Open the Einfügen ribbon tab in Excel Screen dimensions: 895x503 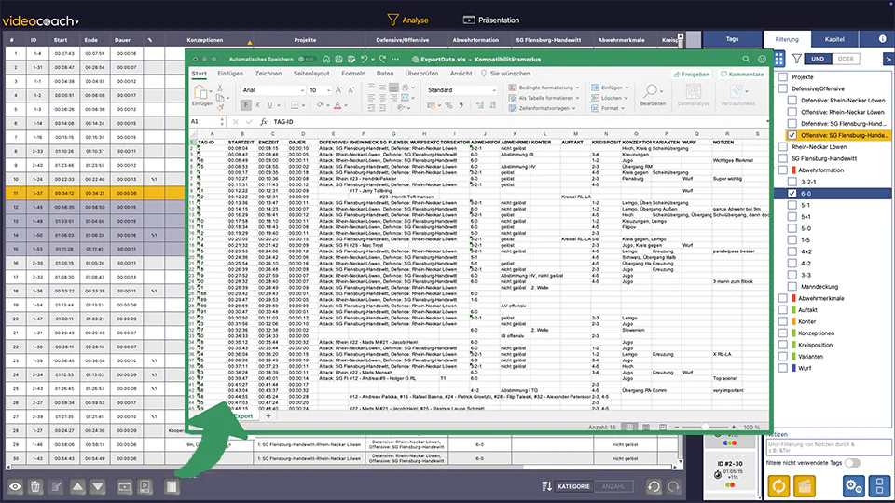tap(230, 74)
